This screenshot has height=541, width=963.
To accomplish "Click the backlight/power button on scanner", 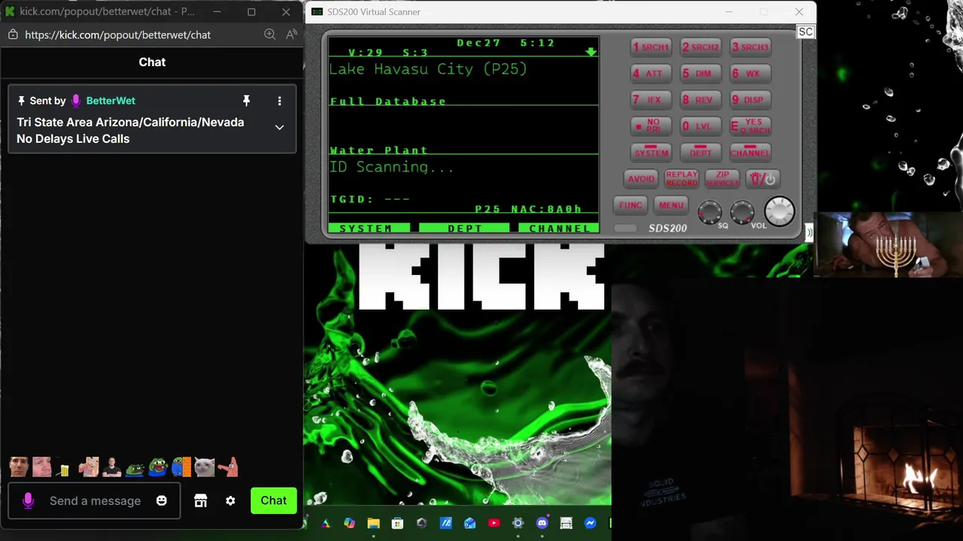I will click(x=762, y=179).
